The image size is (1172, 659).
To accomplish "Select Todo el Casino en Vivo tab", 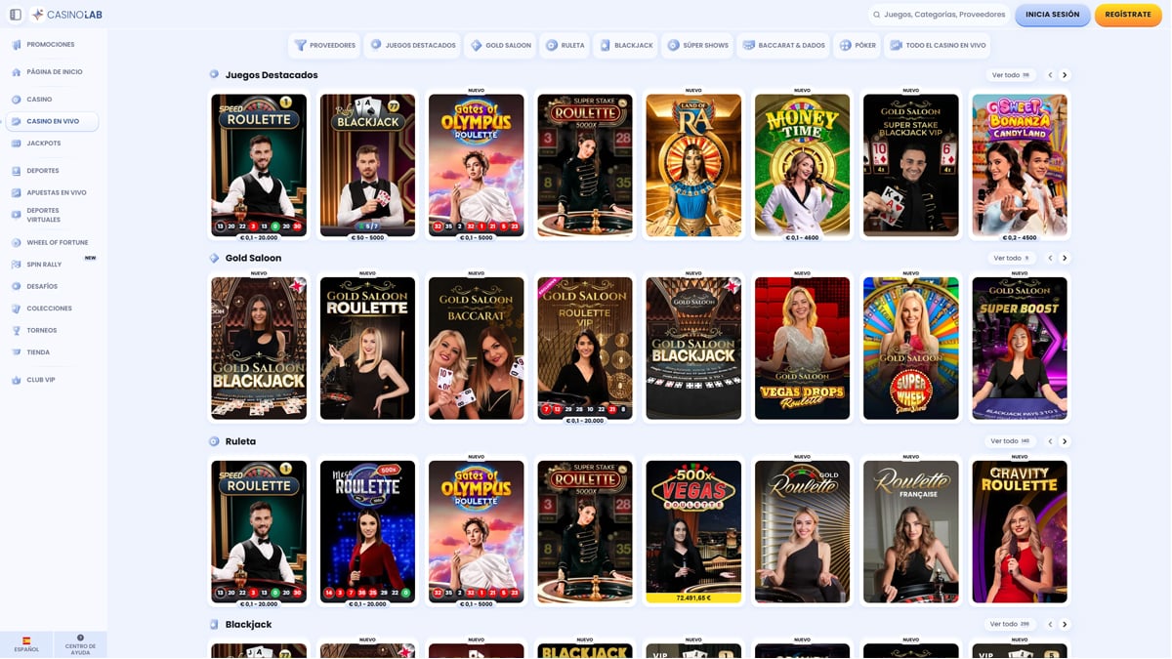I will point(938,45).
